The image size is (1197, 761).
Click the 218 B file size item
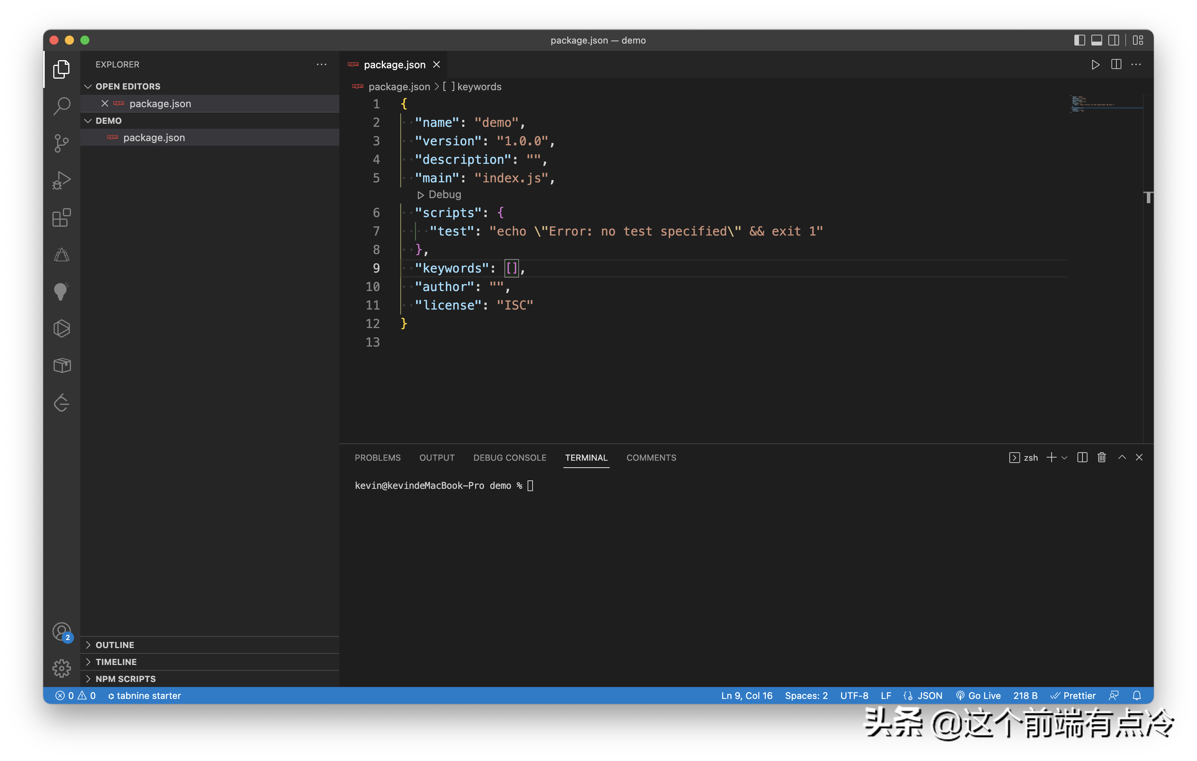tap(1025, 695)
